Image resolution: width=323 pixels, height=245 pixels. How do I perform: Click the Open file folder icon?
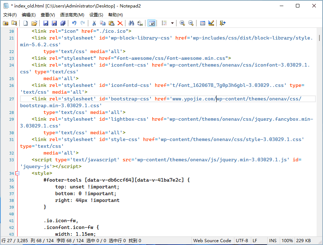(34, 23)
